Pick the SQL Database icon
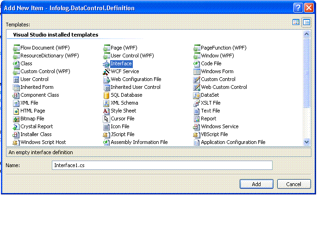 coord(106,95)
